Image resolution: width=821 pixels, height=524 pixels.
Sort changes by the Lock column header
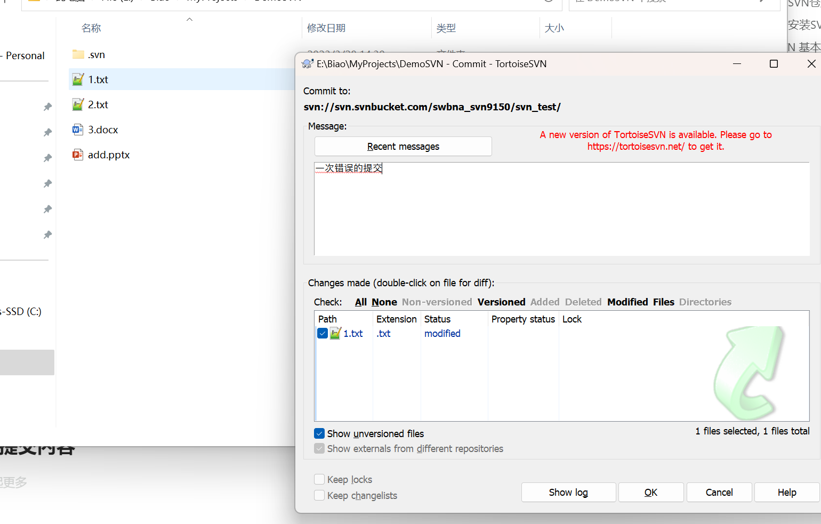572,319
